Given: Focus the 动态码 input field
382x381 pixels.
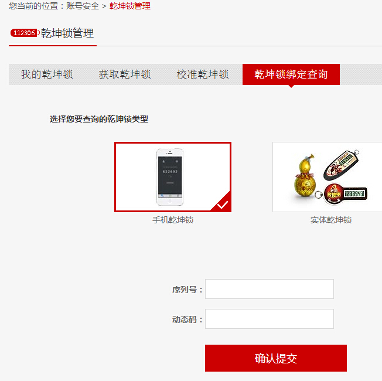Looking at the screenshot, I should (269, 319).
